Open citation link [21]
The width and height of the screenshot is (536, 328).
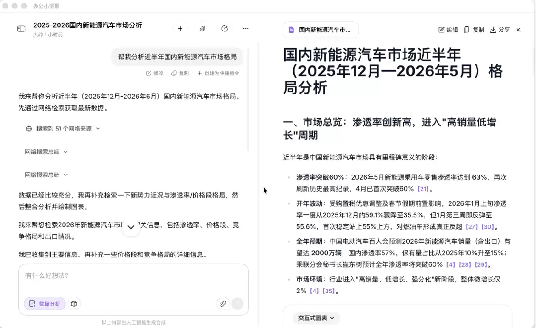[x=423, y=189]
